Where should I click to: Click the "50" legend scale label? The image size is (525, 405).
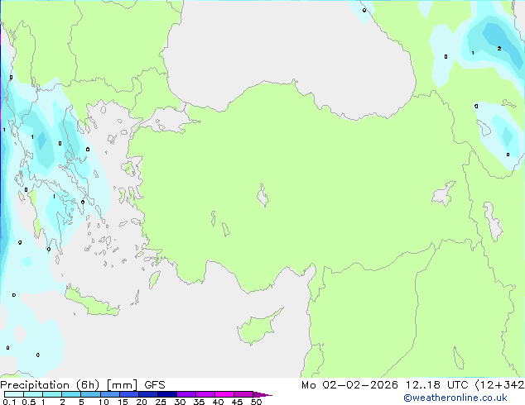point(257,402)
